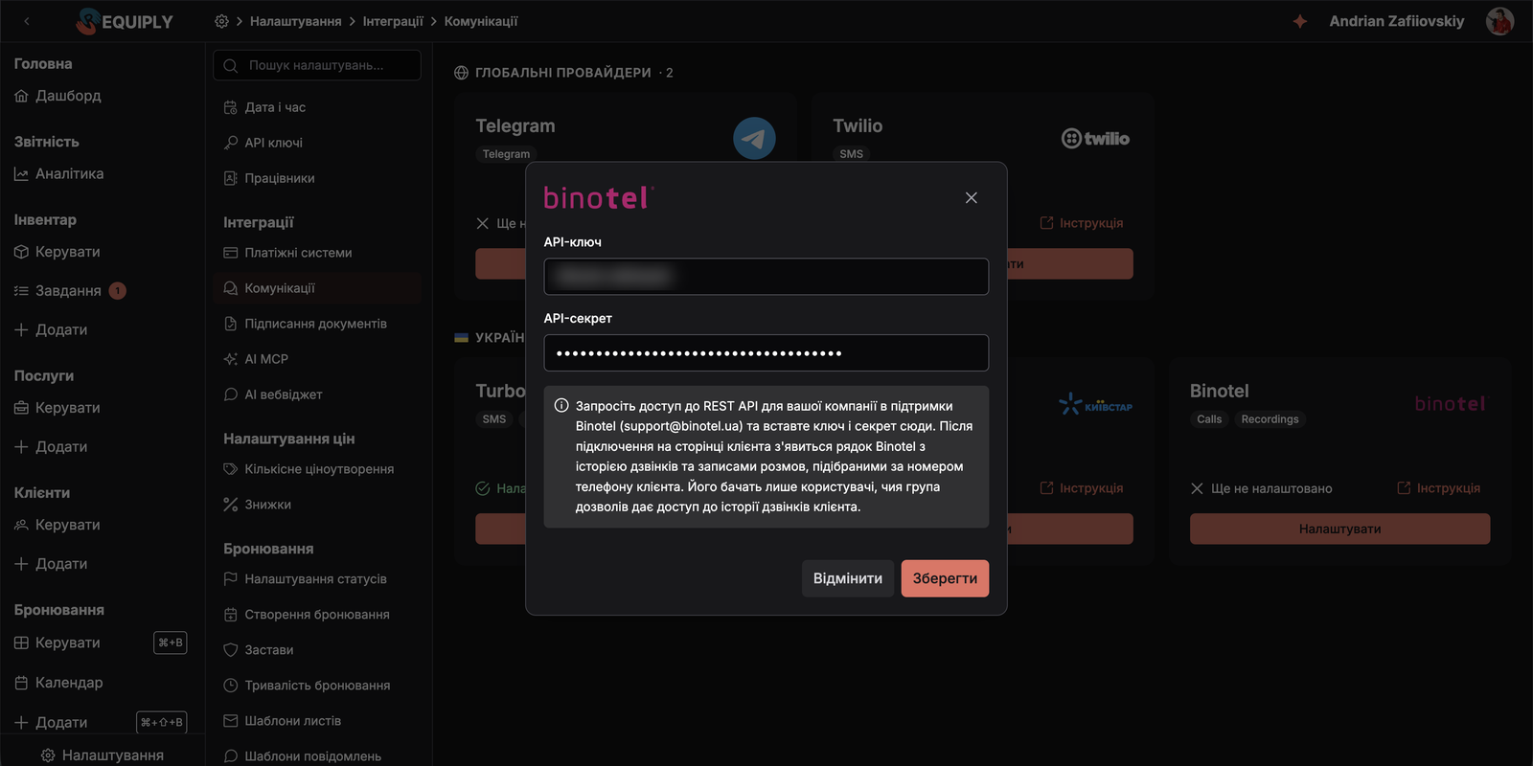Open AI вебвіджет settings
The height and width of the screenshot is (766, 1533).
(273, 394)
